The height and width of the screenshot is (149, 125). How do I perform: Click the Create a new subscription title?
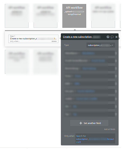78,37
